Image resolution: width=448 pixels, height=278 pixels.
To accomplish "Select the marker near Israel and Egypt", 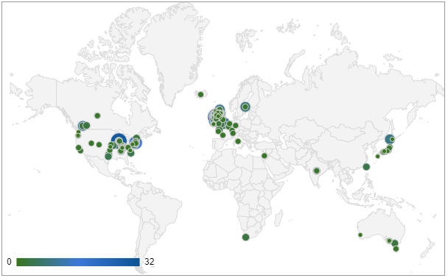I will pyautogui.click(x=265, y=156).
